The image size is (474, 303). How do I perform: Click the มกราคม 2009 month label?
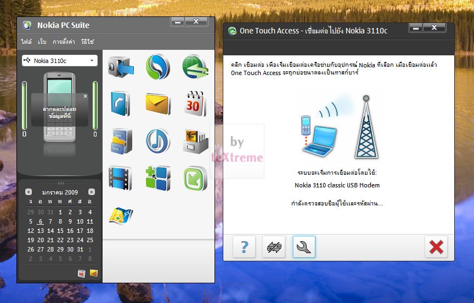(x=60, y=192)
